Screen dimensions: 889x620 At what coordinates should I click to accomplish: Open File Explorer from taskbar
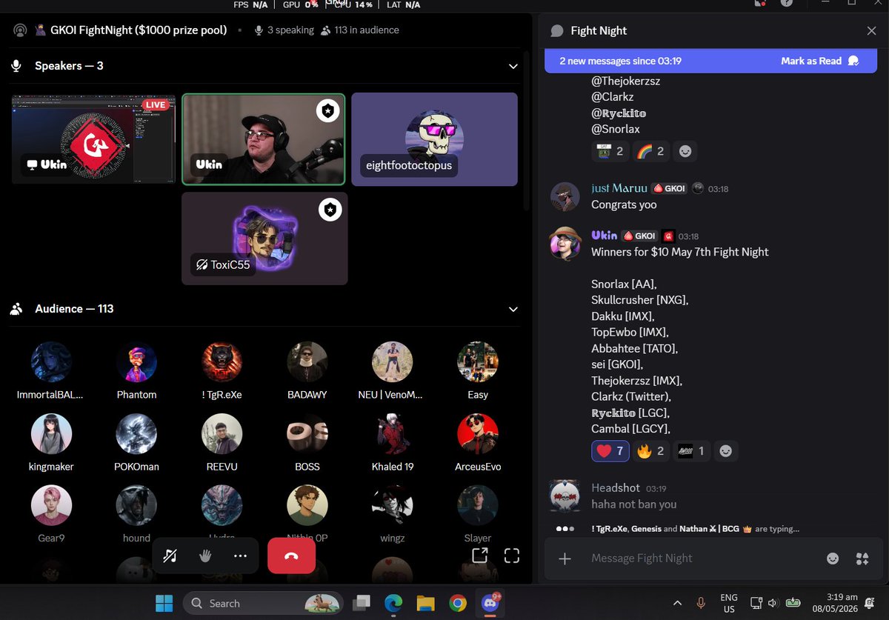425,603
